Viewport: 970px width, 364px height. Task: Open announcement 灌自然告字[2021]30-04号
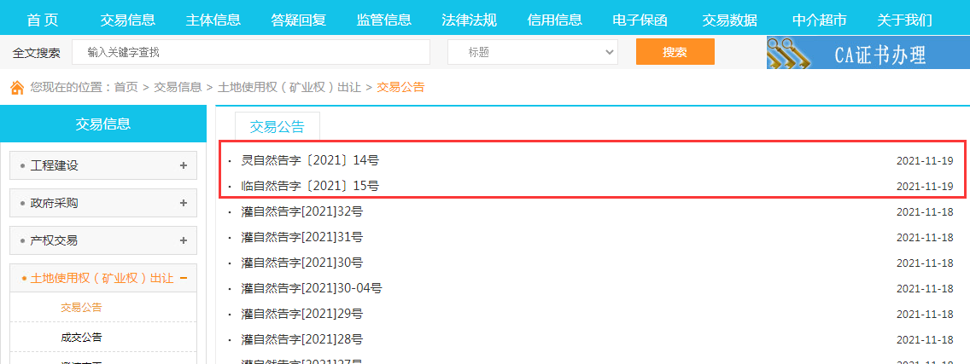click(312, 288)
